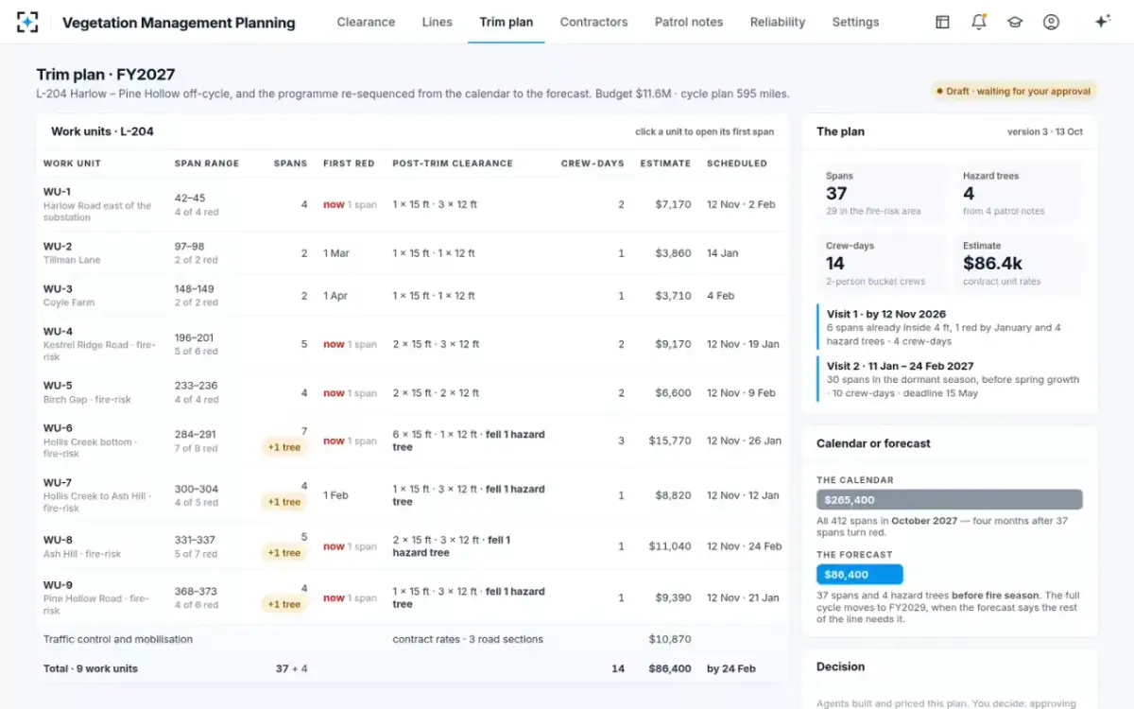Open the Settings tab

coord(855,22)
